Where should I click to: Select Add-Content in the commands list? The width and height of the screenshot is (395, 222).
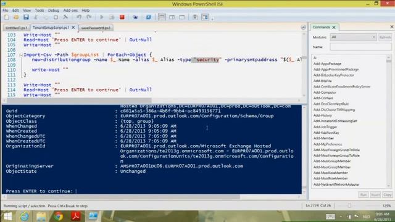tap(323, 98)
